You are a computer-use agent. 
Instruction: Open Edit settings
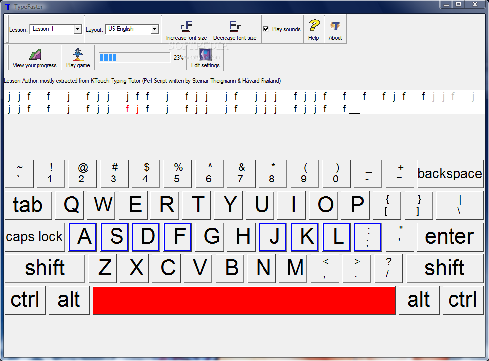point(205,58)
